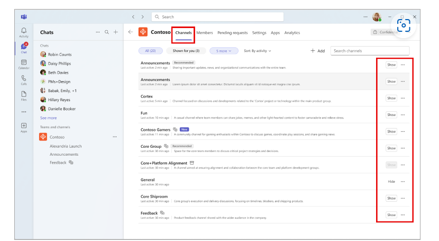Screen dimensions: 439x241
Task: Open the Sort By activity dropdown
Action: coord(257,51)
